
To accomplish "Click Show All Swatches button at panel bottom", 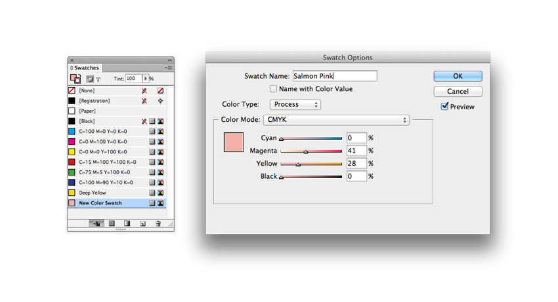I will pos(96,223).
